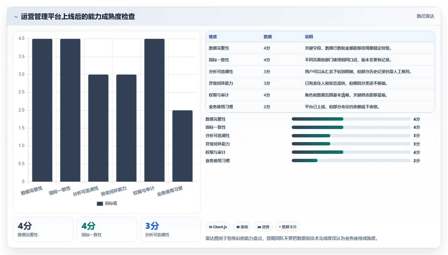Click the 权限与审计 progress bar

[x=351, y=152]
